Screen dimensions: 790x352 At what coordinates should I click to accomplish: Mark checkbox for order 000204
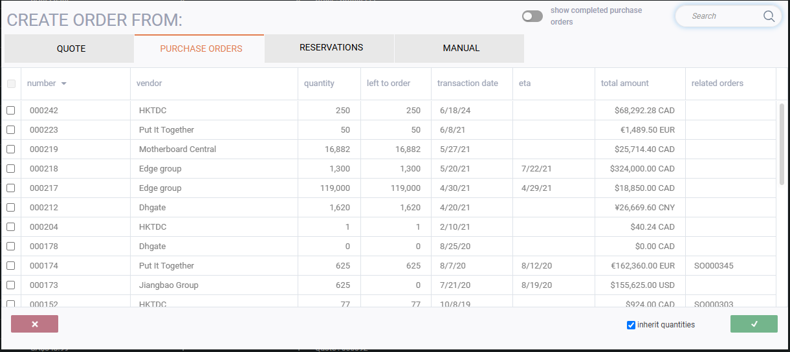pos(11,227)
